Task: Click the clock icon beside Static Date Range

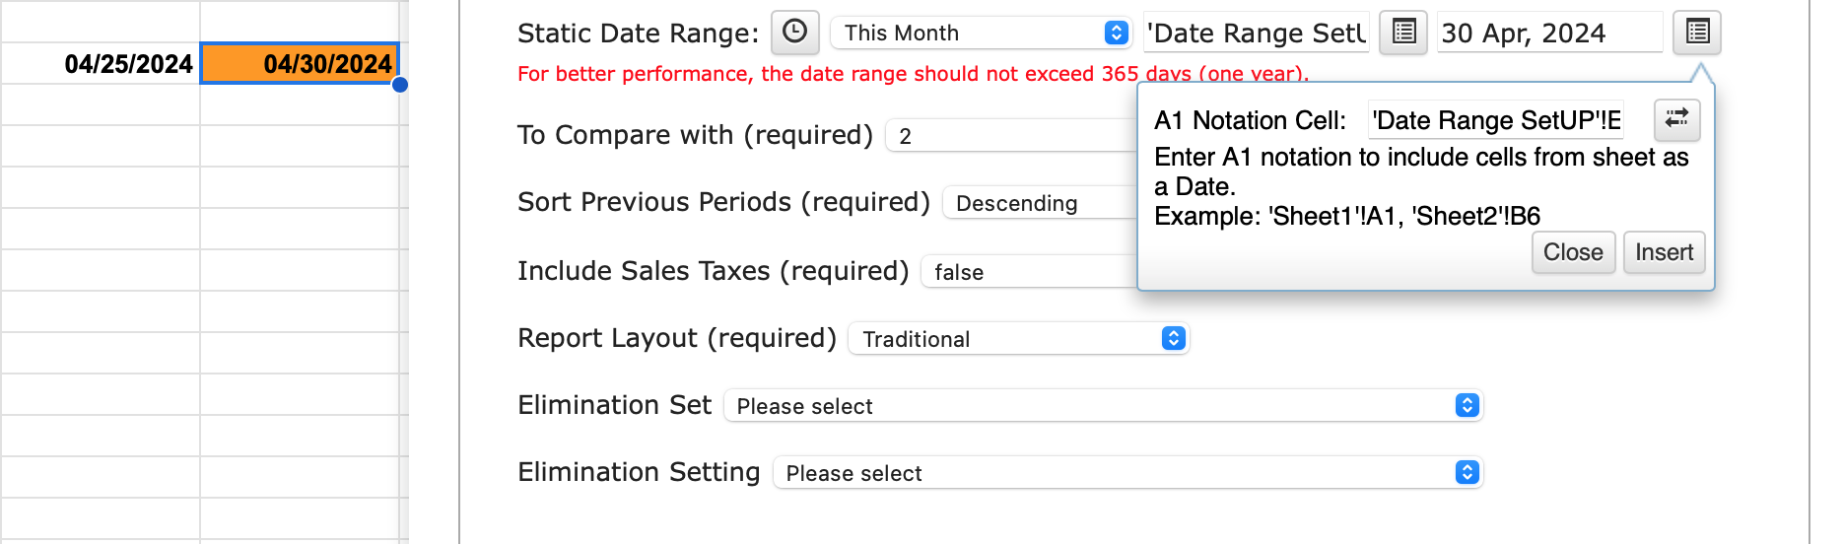Action: point(794,33)
